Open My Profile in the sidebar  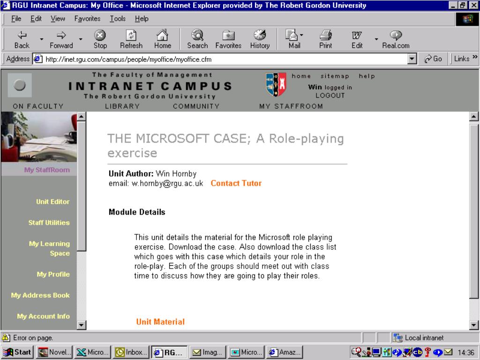(x=53, y=274)
